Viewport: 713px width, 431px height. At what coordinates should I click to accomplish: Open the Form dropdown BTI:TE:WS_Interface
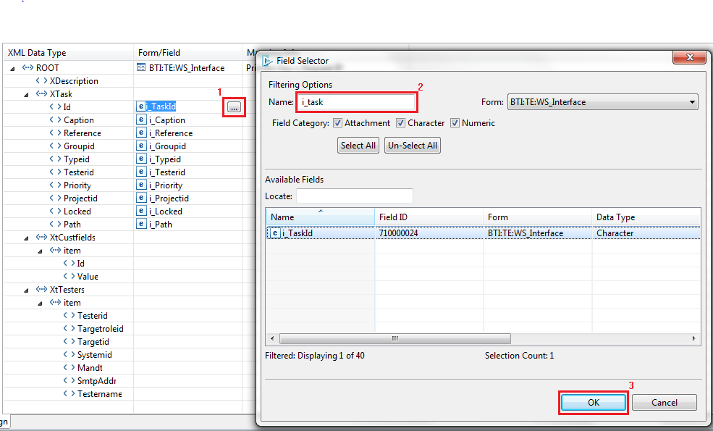602,102
